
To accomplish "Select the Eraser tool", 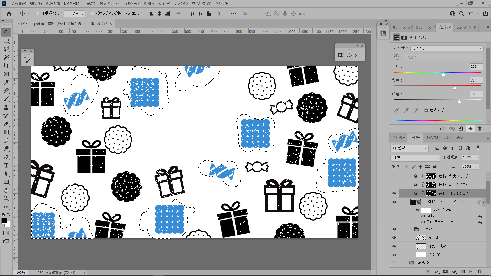I will 6,124.
